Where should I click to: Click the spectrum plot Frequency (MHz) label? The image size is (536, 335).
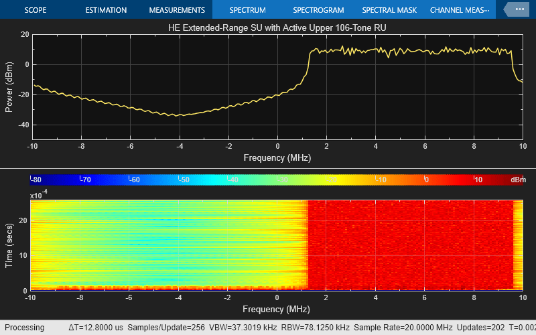(277, 157)
